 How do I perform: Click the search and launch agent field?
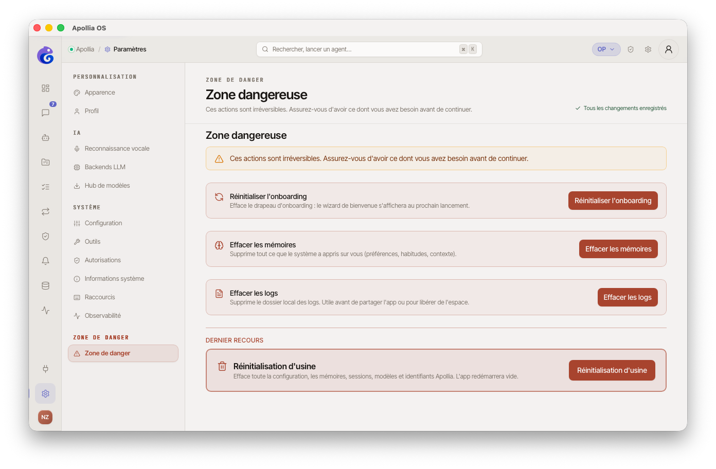coord(369,49)
